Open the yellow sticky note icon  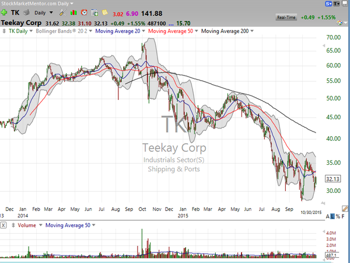(104, 12)
